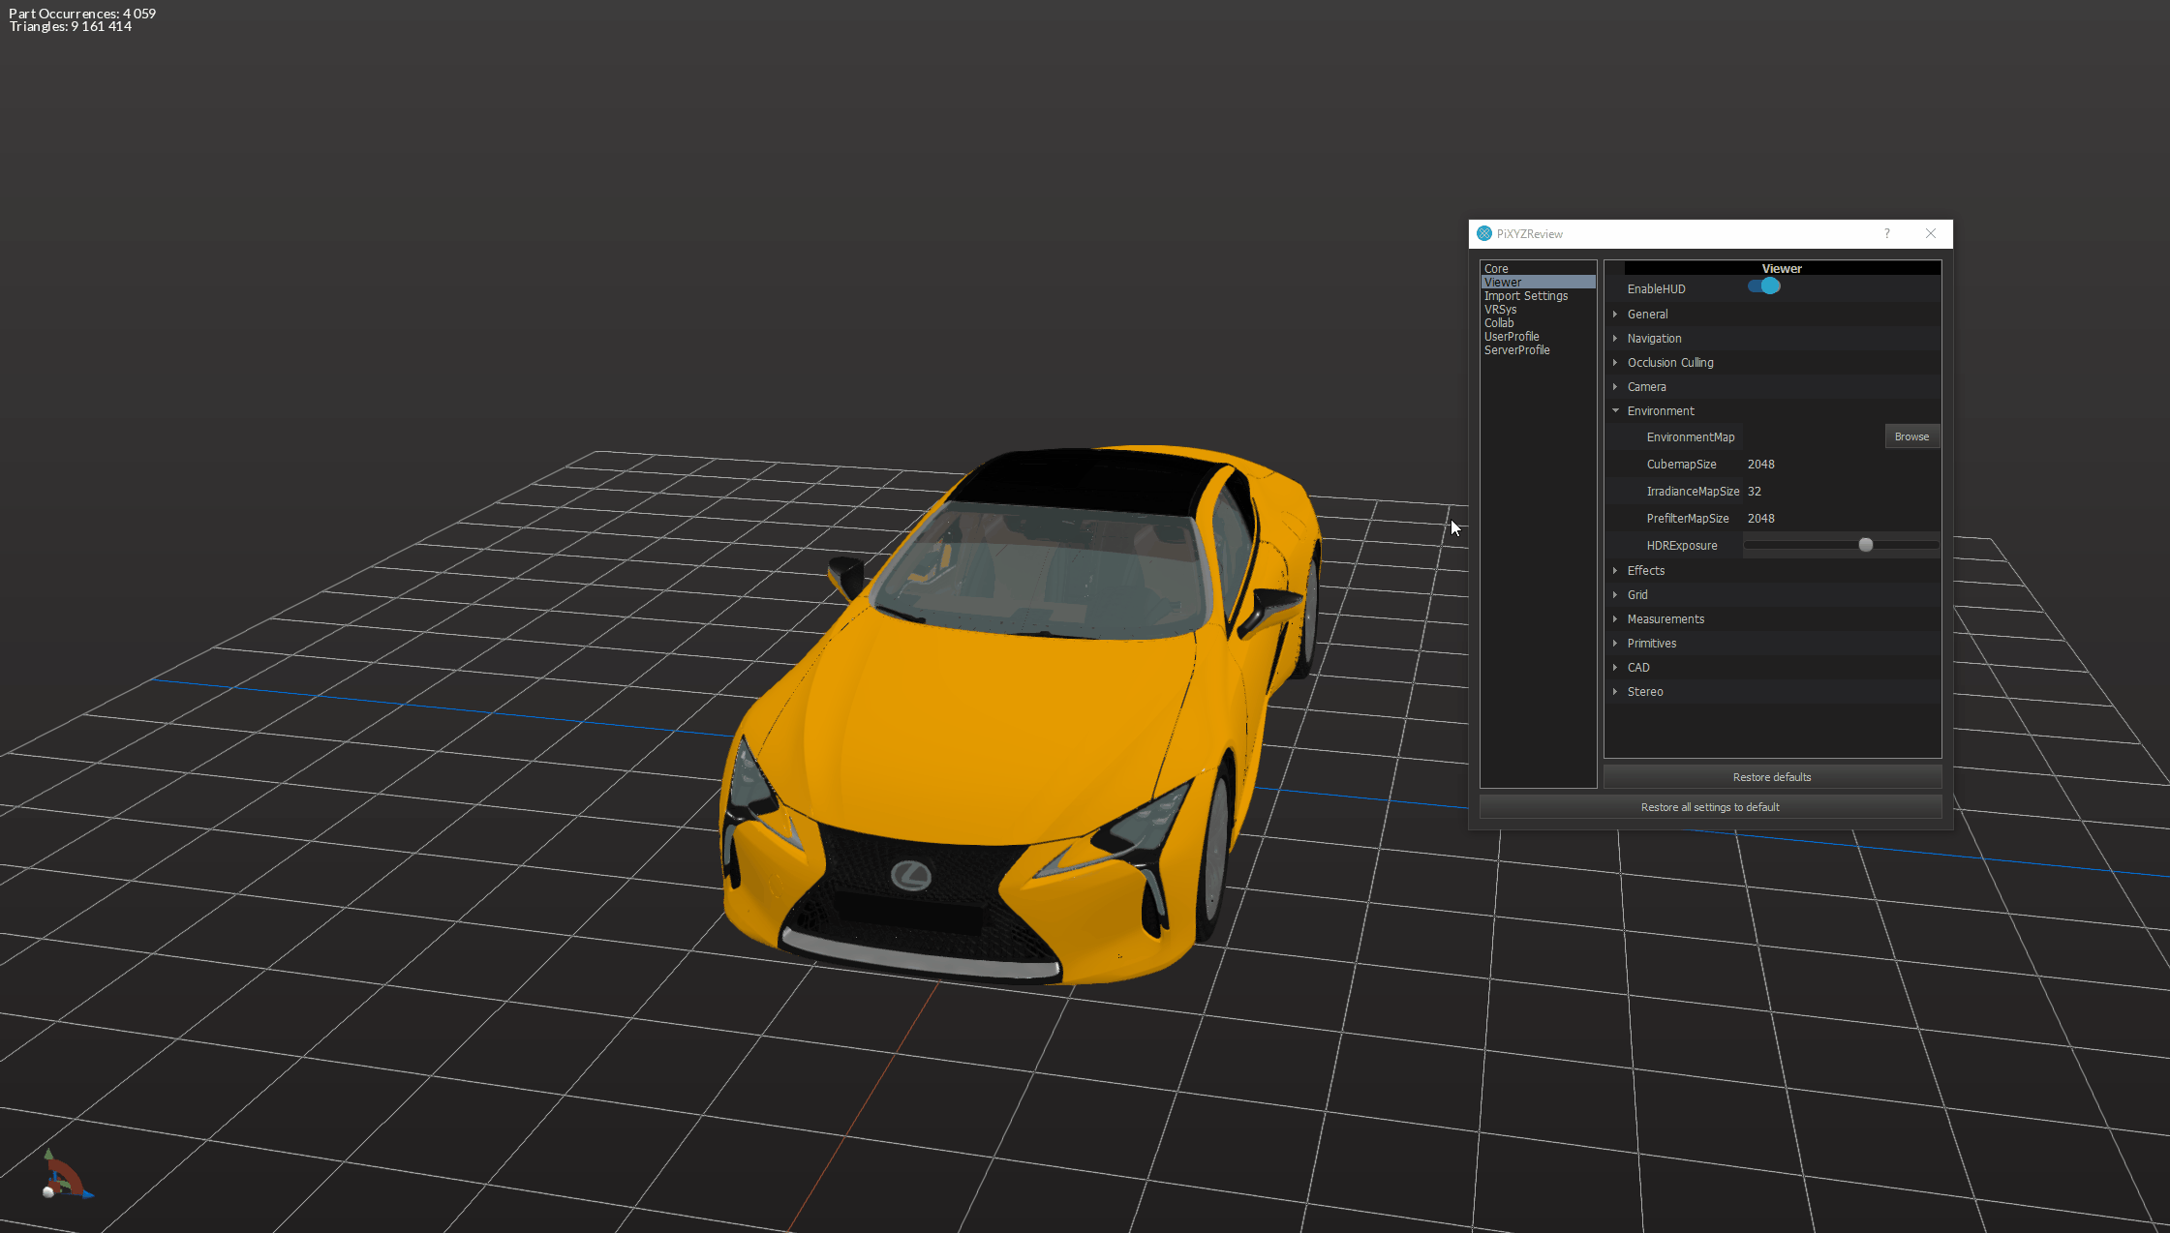2170x1233 pixels.
Task: Browse for an EnvironmentMap file
Action: click(1911, 436)
